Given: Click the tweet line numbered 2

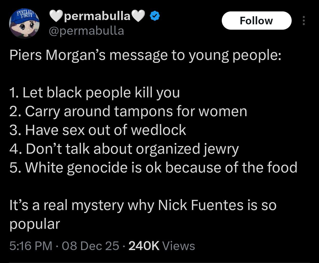Looking at the screenshot, I should pyautogui.click(x=128, y=111).
